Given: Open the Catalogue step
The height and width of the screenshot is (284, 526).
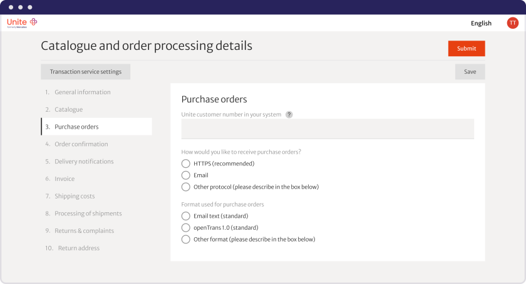Looking at the screenshot, I should (x=68, y=110).
